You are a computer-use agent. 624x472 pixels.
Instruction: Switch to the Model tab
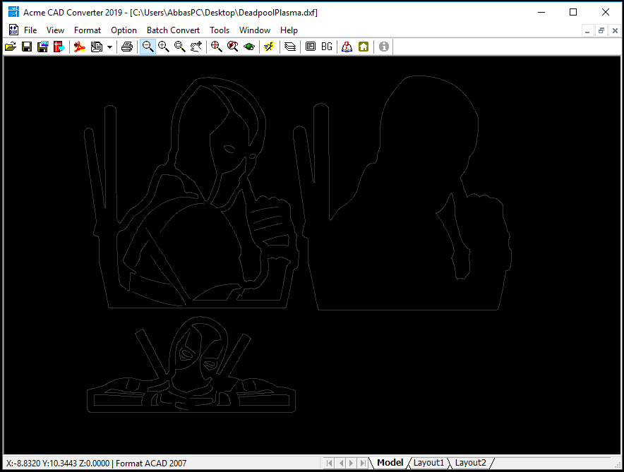[390, 463]
